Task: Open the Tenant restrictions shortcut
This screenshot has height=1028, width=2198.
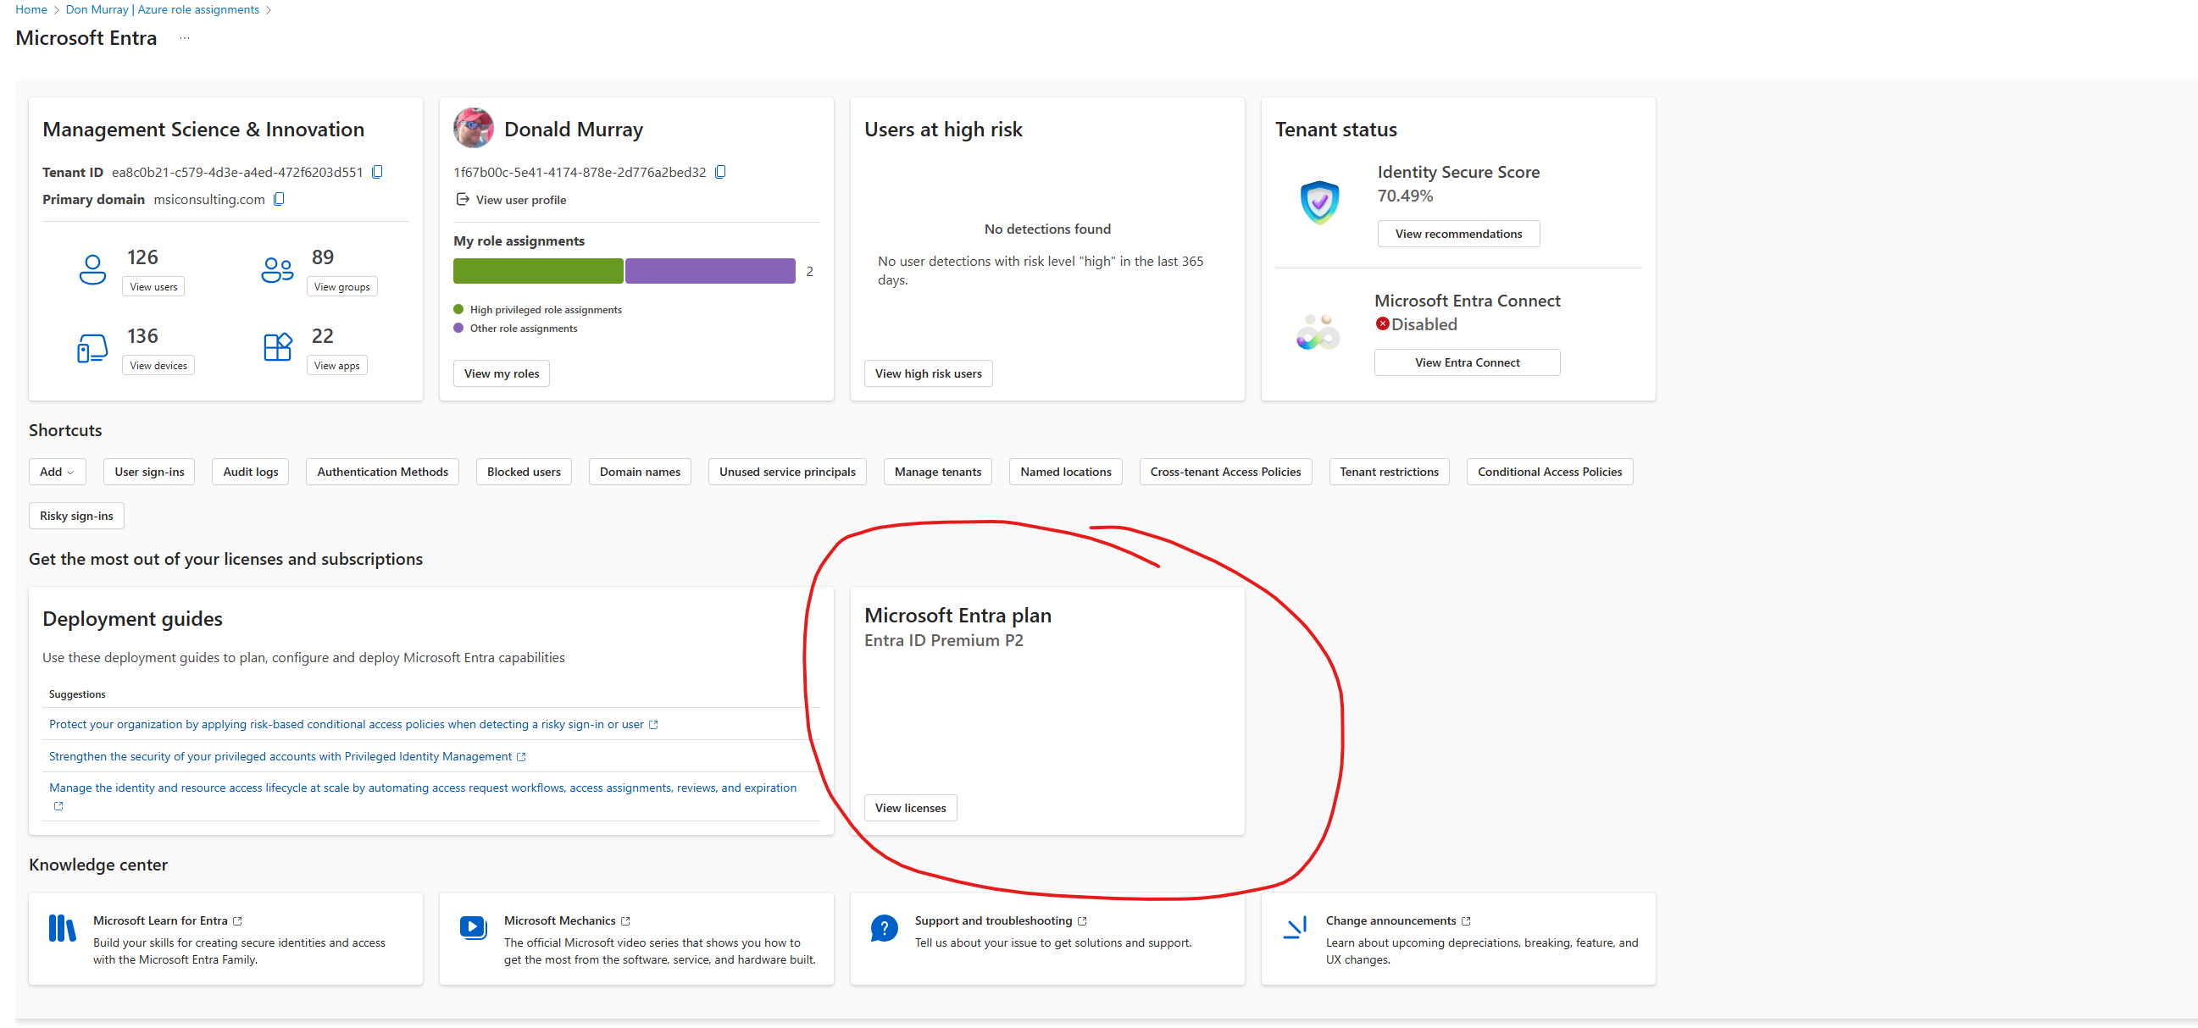Action: pyautogui.click(x=1389, y=473)
